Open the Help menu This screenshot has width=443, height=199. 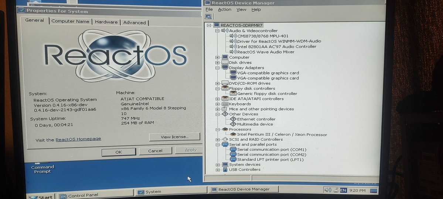click(256, 10)
